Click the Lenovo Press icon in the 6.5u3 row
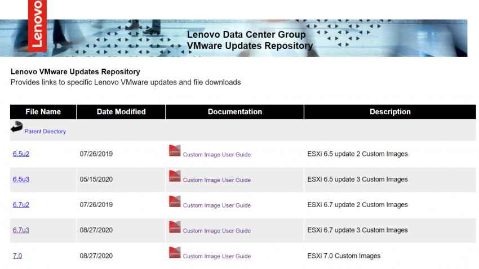This screenshot has height=269, width=479. coord(175,176)
